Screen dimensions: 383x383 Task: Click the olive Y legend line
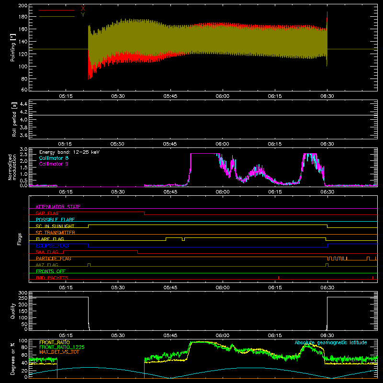coord(57,16)
